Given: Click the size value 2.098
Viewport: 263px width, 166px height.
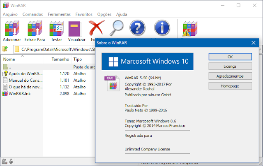Looking at the screenshot, I should 65,94.
